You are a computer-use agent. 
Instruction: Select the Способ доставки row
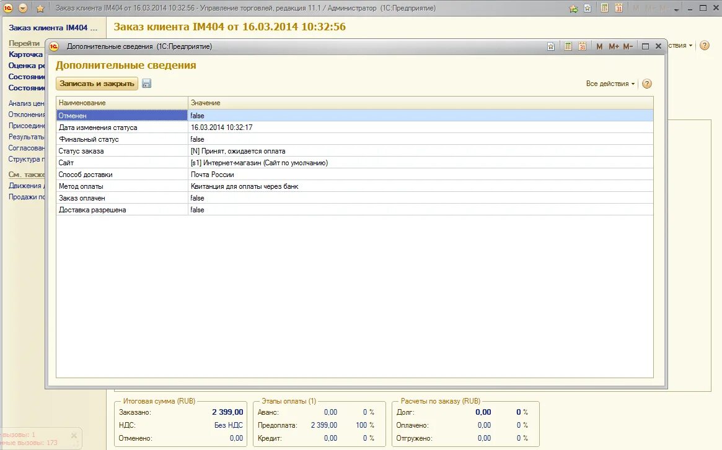[x=354, y=175]
